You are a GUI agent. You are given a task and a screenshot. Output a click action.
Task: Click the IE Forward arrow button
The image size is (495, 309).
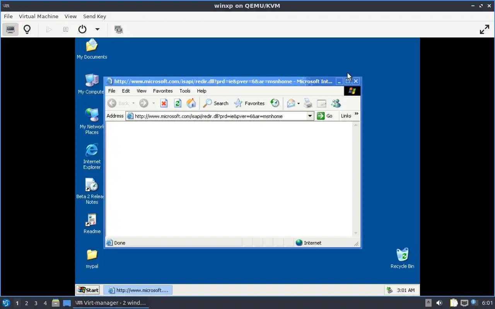(x=143, y=103)
